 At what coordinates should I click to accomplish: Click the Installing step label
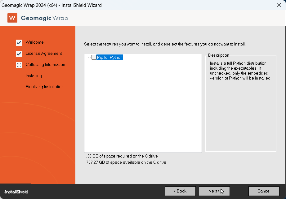[34, 76]
